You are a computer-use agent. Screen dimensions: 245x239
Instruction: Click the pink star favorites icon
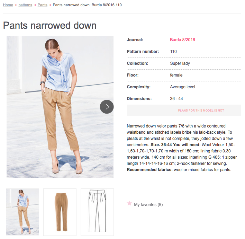click(129, 203)
